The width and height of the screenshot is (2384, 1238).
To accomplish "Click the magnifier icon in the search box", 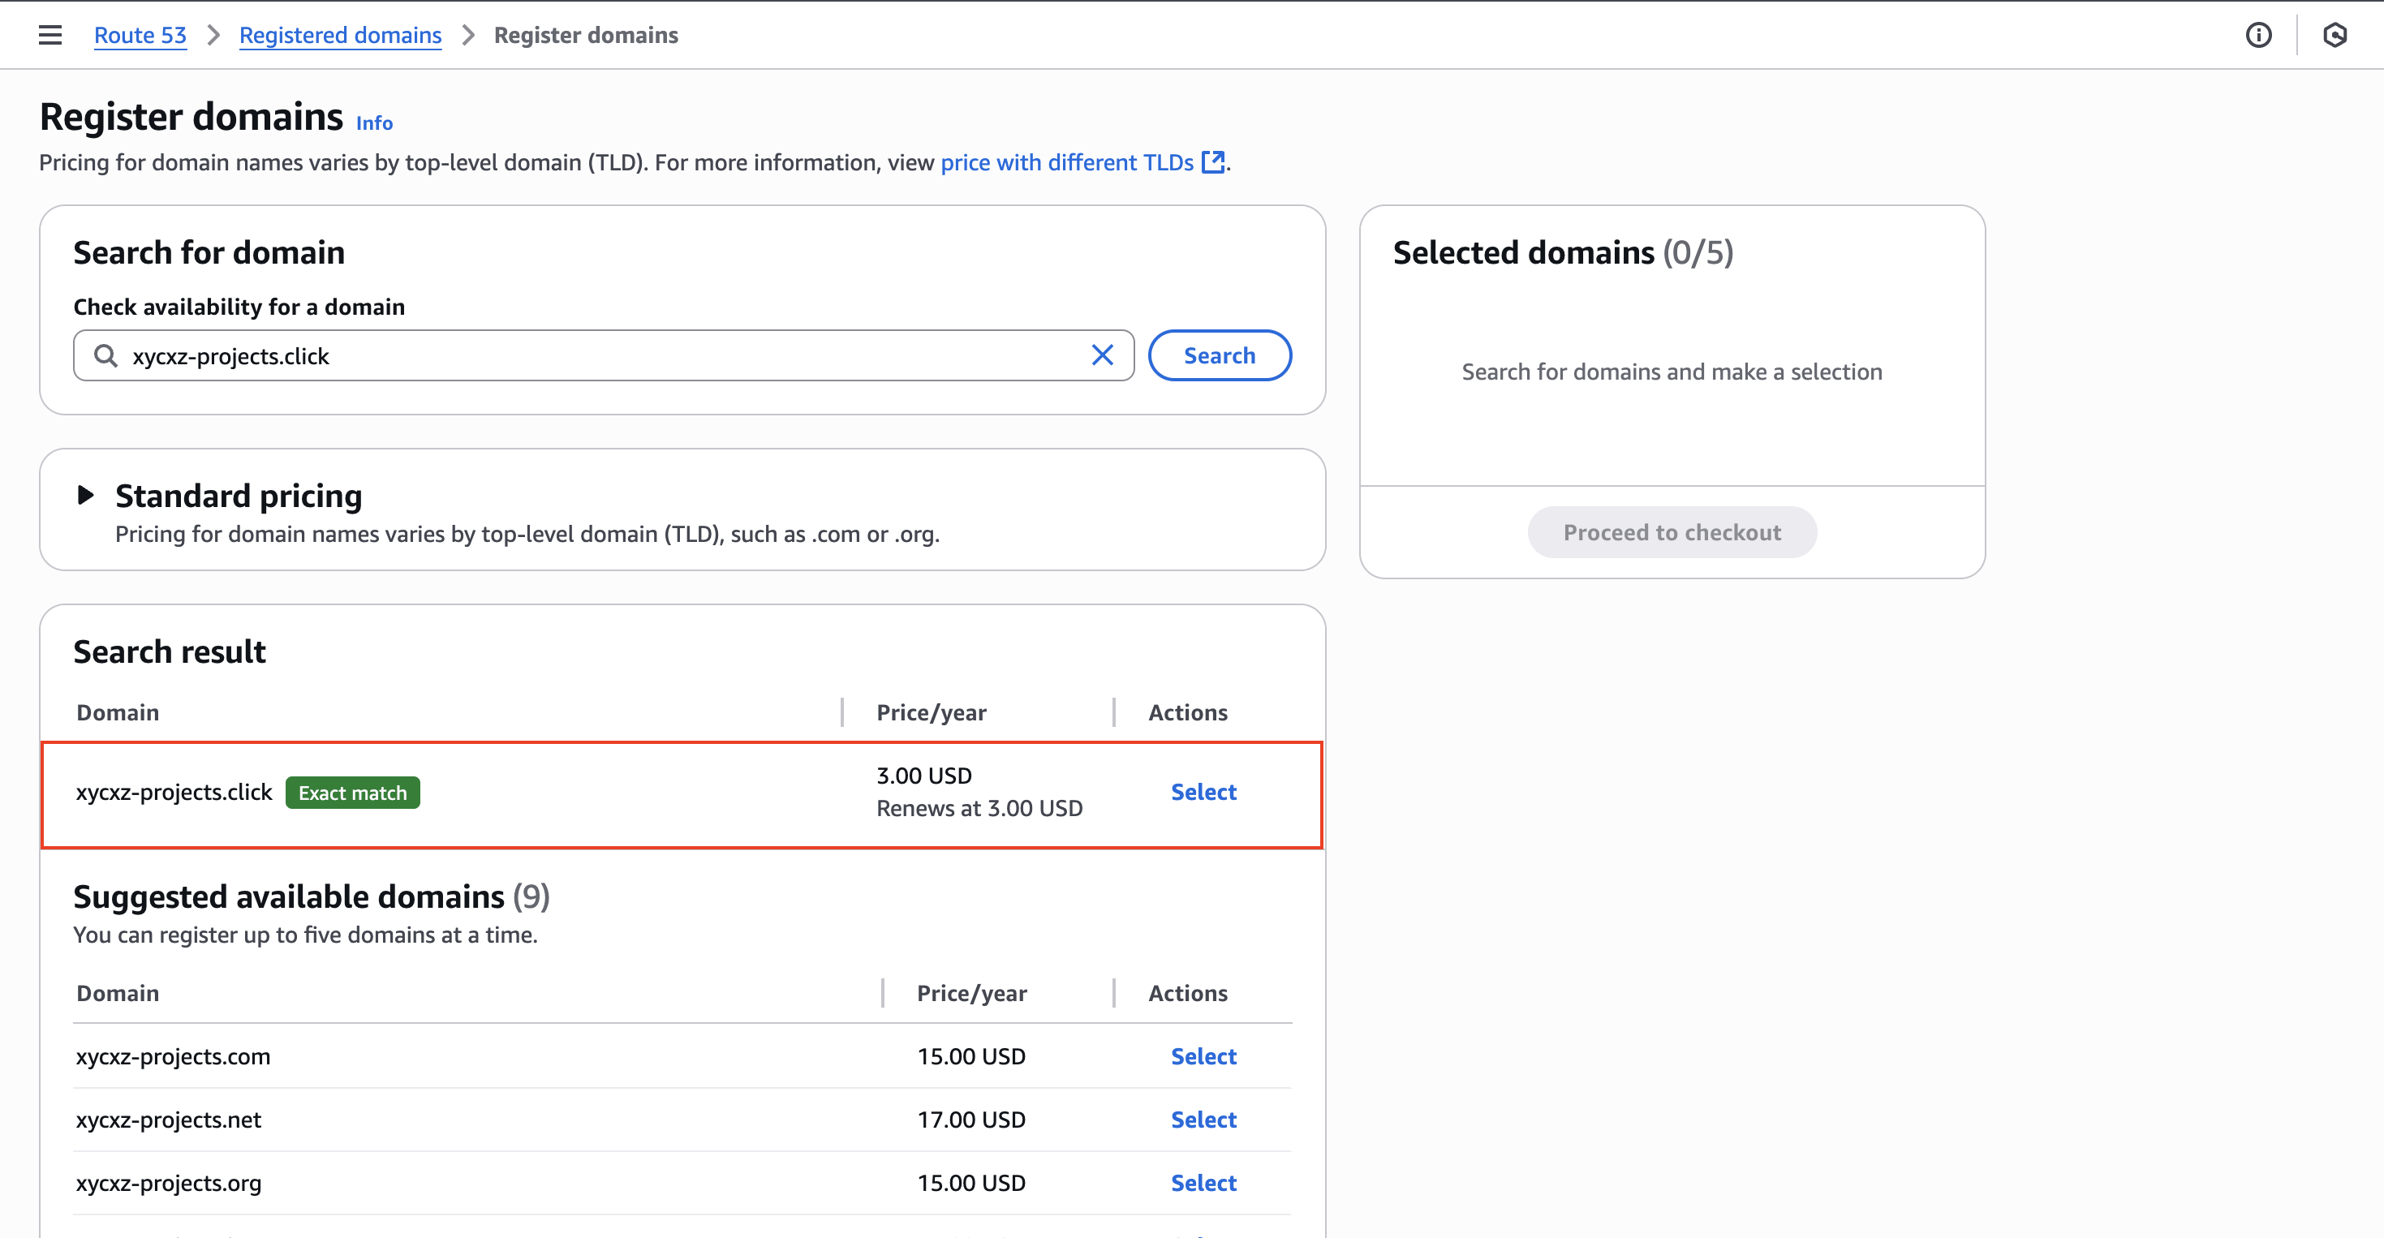I will tap(105, 355).
